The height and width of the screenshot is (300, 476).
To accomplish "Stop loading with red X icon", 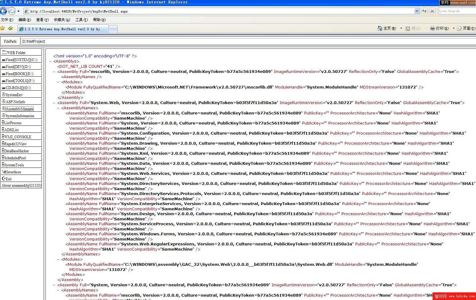I will point(432,11).
